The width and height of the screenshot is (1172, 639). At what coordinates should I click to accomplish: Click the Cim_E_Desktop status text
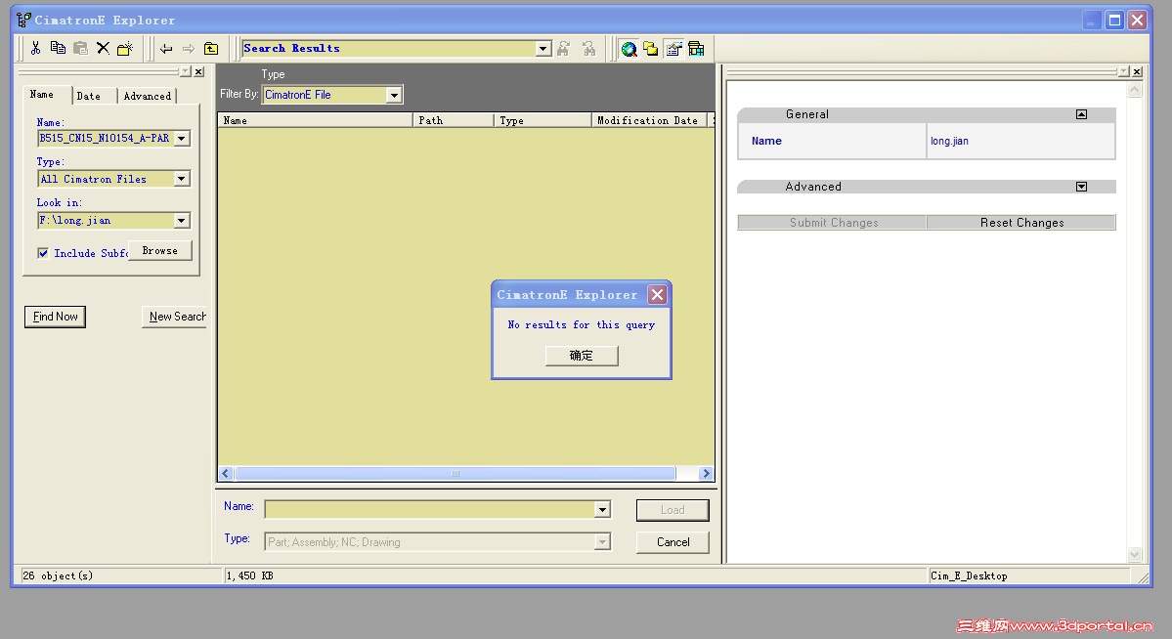(969, 575)
